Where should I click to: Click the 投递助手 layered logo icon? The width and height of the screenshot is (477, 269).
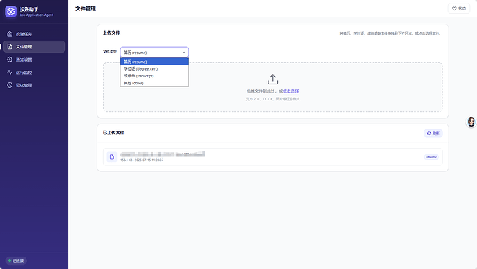pos(10,11)
